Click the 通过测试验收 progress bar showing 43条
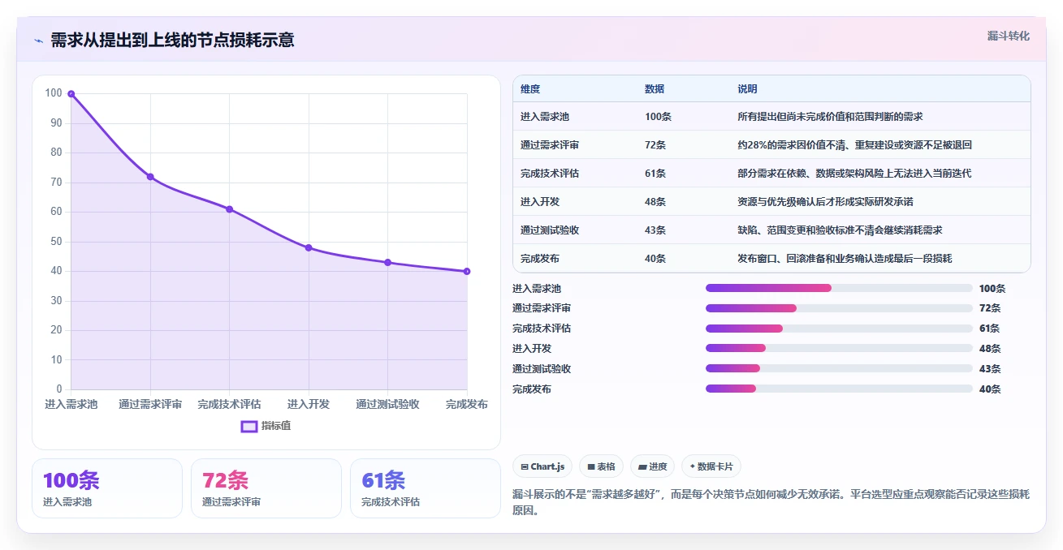 pyautogui.click(x=839, y=369)
